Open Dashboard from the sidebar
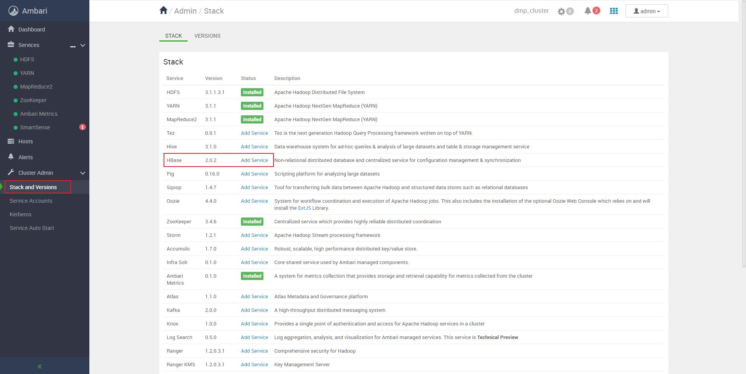This screenshot has width=746, height=374. pos(31,30)
